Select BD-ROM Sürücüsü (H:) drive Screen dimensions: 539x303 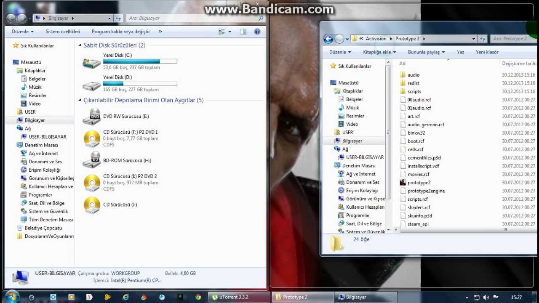pos(117,160)
